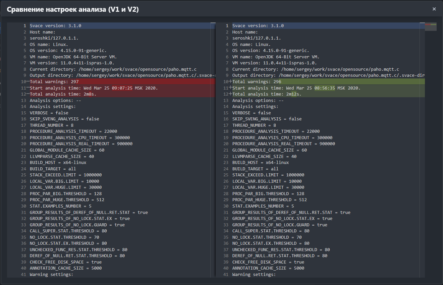Viewport: 443px width, 285px height.
Task: Click 'Host name:' in right V2 pane
Action: (245, 32)
